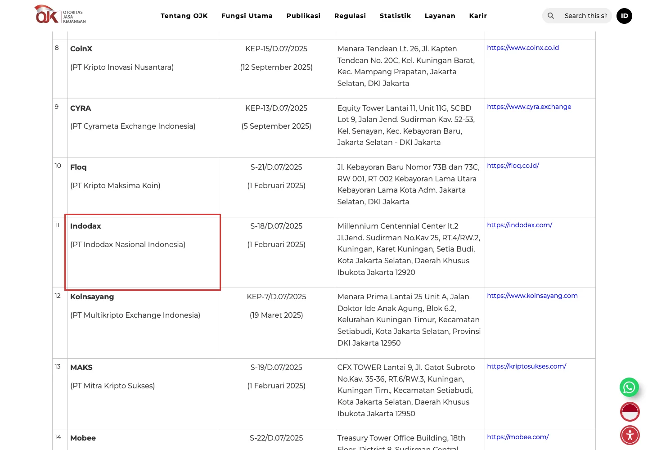Viewport: 648px width, 450px height.
Task: Click license number S-18/D.07/2025
Action: click(276, 226)
